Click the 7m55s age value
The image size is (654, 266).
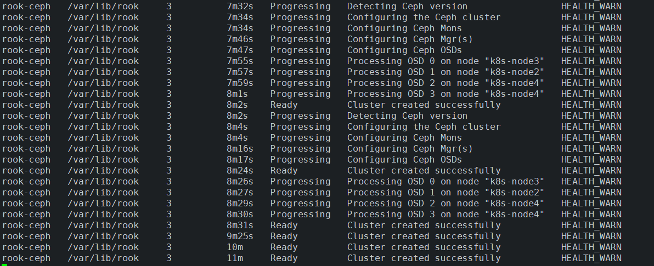[240, 61]
